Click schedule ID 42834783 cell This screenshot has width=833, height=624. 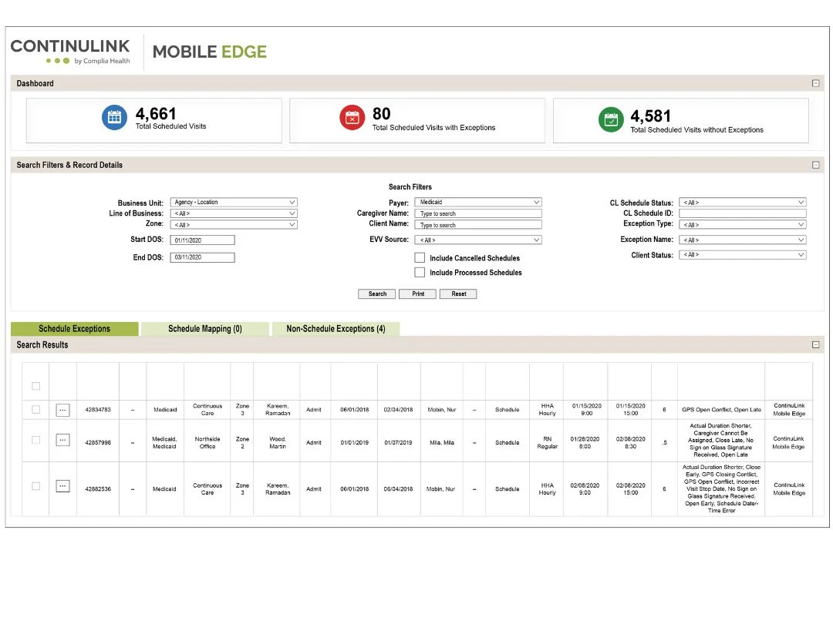pyautogui.click(x=98, y=410)
